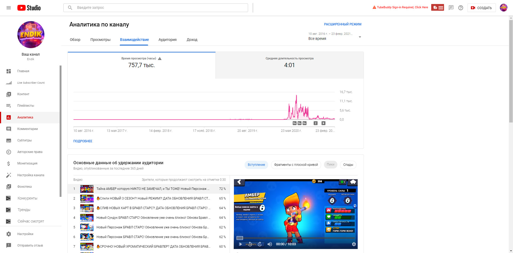Screen dimensions: 513x253
Task: Switch to the Доход tab
Action: tap(192, 40)
